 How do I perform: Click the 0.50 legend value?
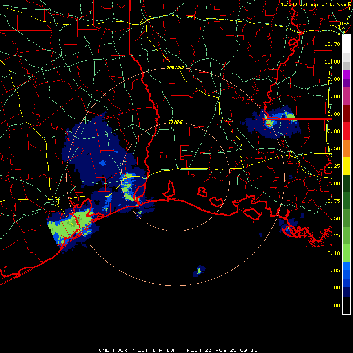tap(334, 218)
